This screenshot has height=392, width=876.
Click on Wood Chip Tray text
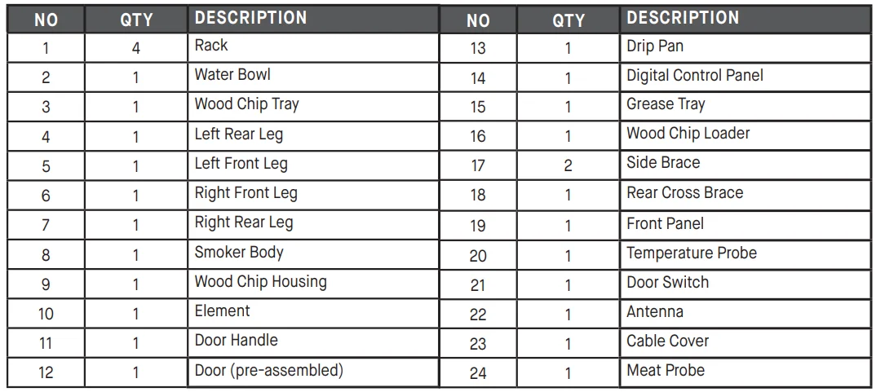click(246, 104)
